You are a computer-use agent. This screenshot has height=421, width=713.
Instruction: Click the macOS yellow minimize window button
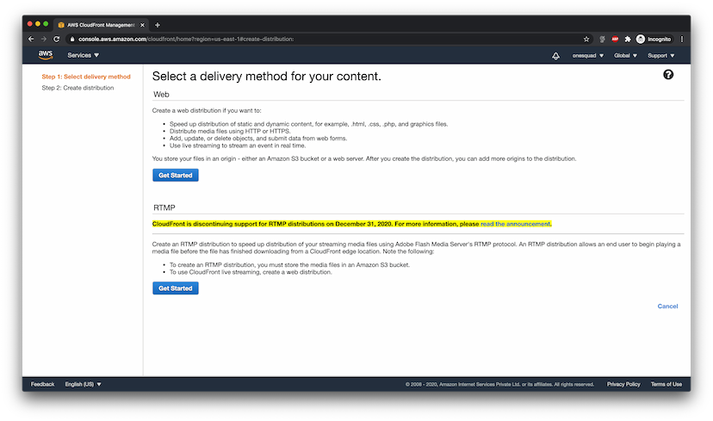point(38,23)
